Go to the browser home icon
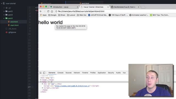This screenshot has height=99, width=176. 52,11
